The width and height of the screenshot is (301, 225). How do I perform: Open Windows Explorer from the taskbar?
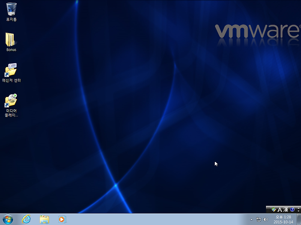[44, 219]
